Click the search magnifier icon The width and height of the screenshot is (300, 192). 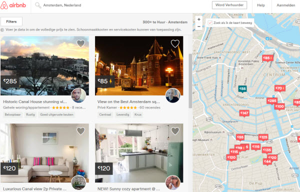pos(38,5)
